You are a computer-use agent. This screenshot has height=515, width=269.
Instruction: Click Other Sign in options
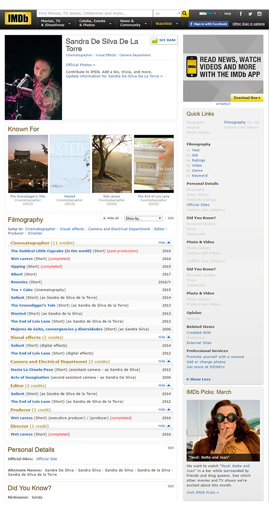coord(248,24)
